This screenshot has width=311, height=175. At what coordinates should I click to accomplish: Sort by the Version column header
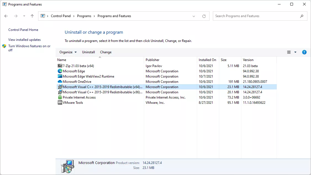coord(259,60)
